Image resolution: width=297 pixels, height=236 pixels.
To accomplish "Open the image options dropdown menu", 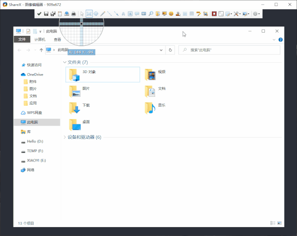I will click(246, 13).
